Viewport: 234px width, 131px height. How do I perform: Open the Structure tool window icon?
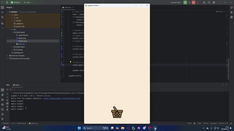tap(3, 23)
